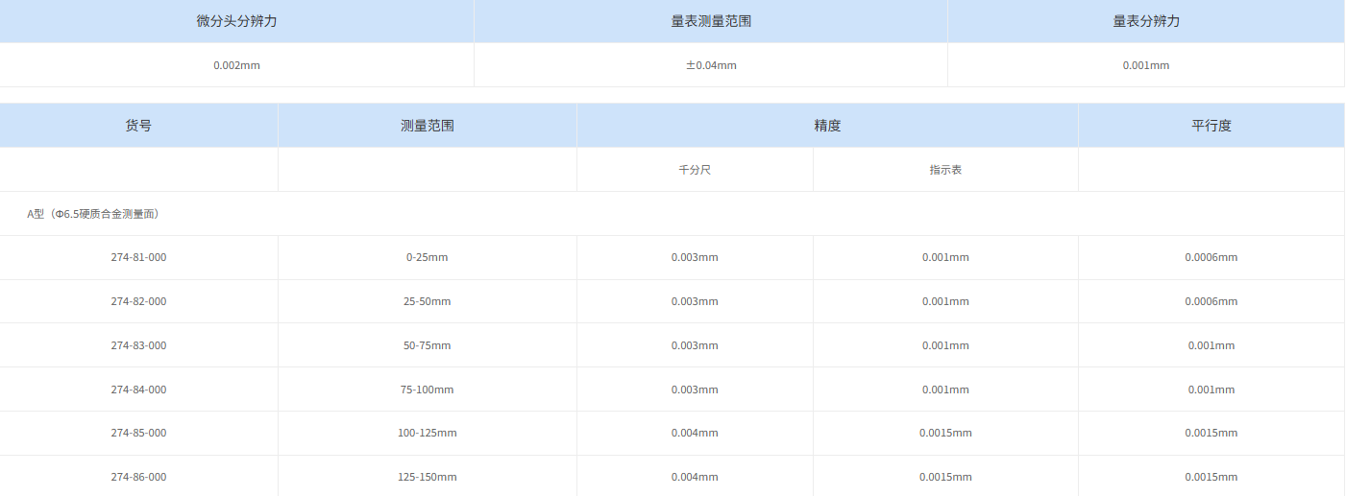Screen dimensions: 1346x496
Task: Select the 测量范围 column header
Action: [x=427, y=126]
